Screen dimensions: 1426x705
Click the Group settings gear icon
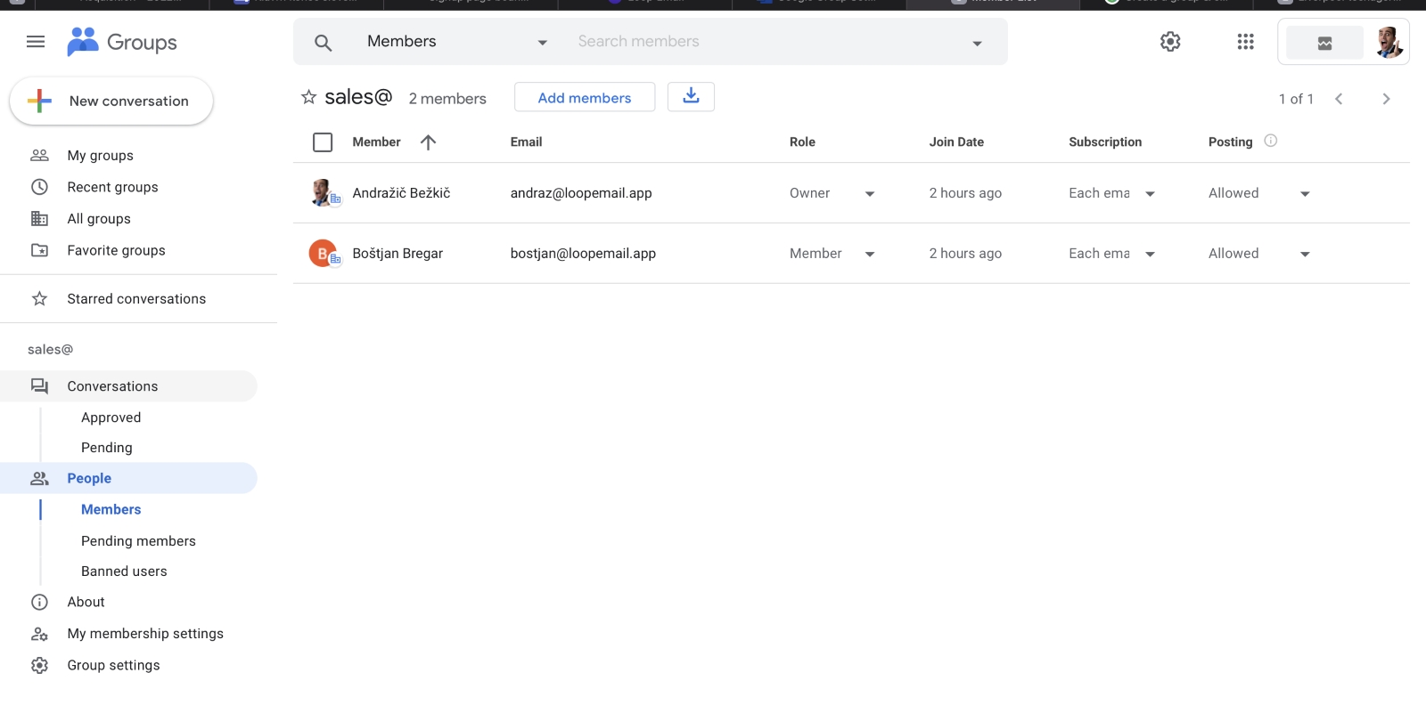point(39,666)
